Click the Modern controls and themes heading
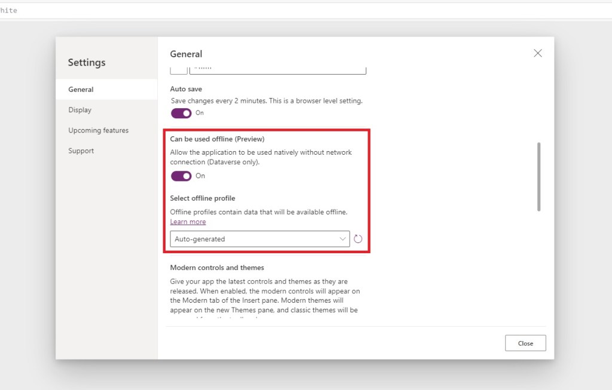 (x=217, y=268)
